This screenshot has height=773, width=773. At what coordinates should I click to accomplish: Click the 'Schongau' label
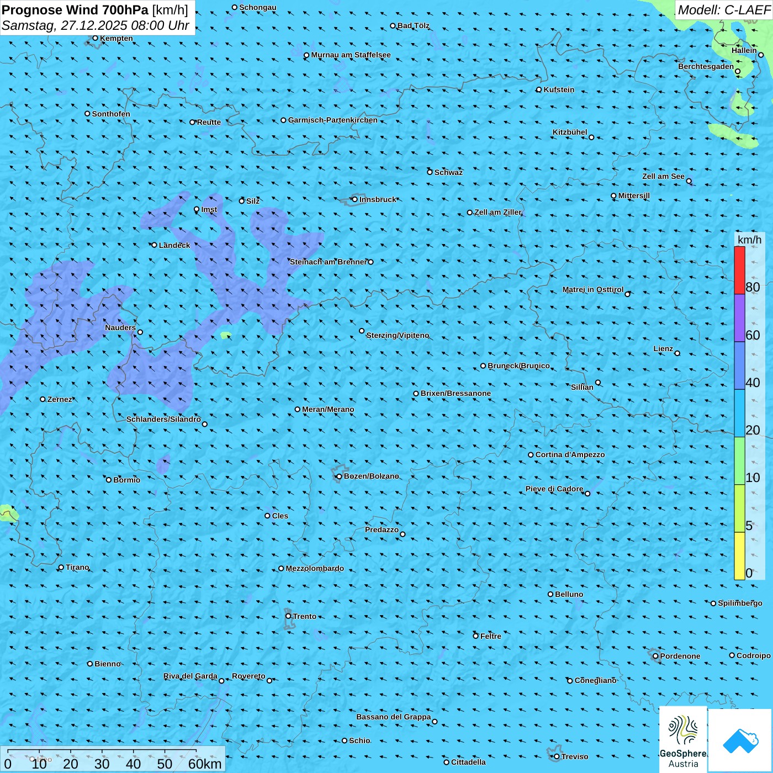[257, 7]
